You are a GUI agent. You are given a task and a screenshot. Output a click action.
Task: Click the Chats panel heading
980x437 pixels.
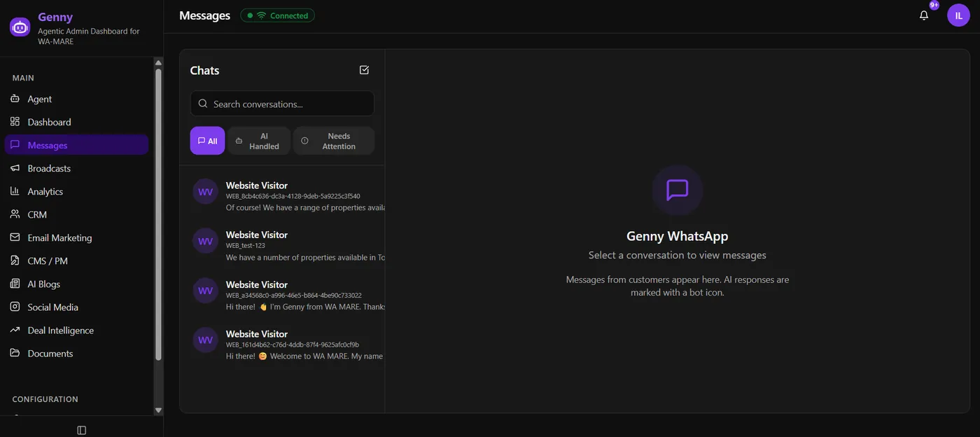[x=204, y=70]
